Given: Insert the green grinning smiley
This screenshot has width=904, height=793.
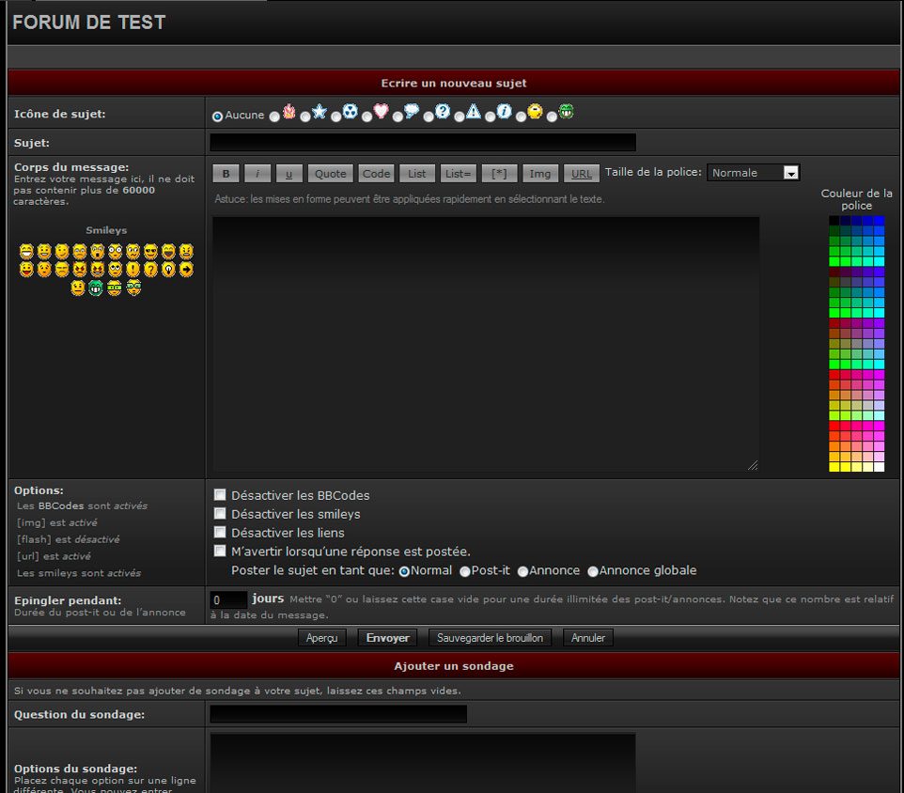Looking at the screenshot, I should coord(96,288).
